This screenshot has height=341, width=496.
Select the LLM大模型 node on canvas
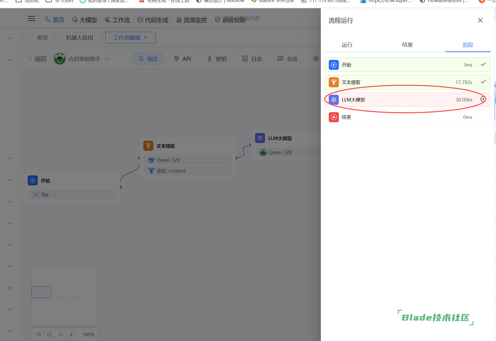(x=286, y=145)
